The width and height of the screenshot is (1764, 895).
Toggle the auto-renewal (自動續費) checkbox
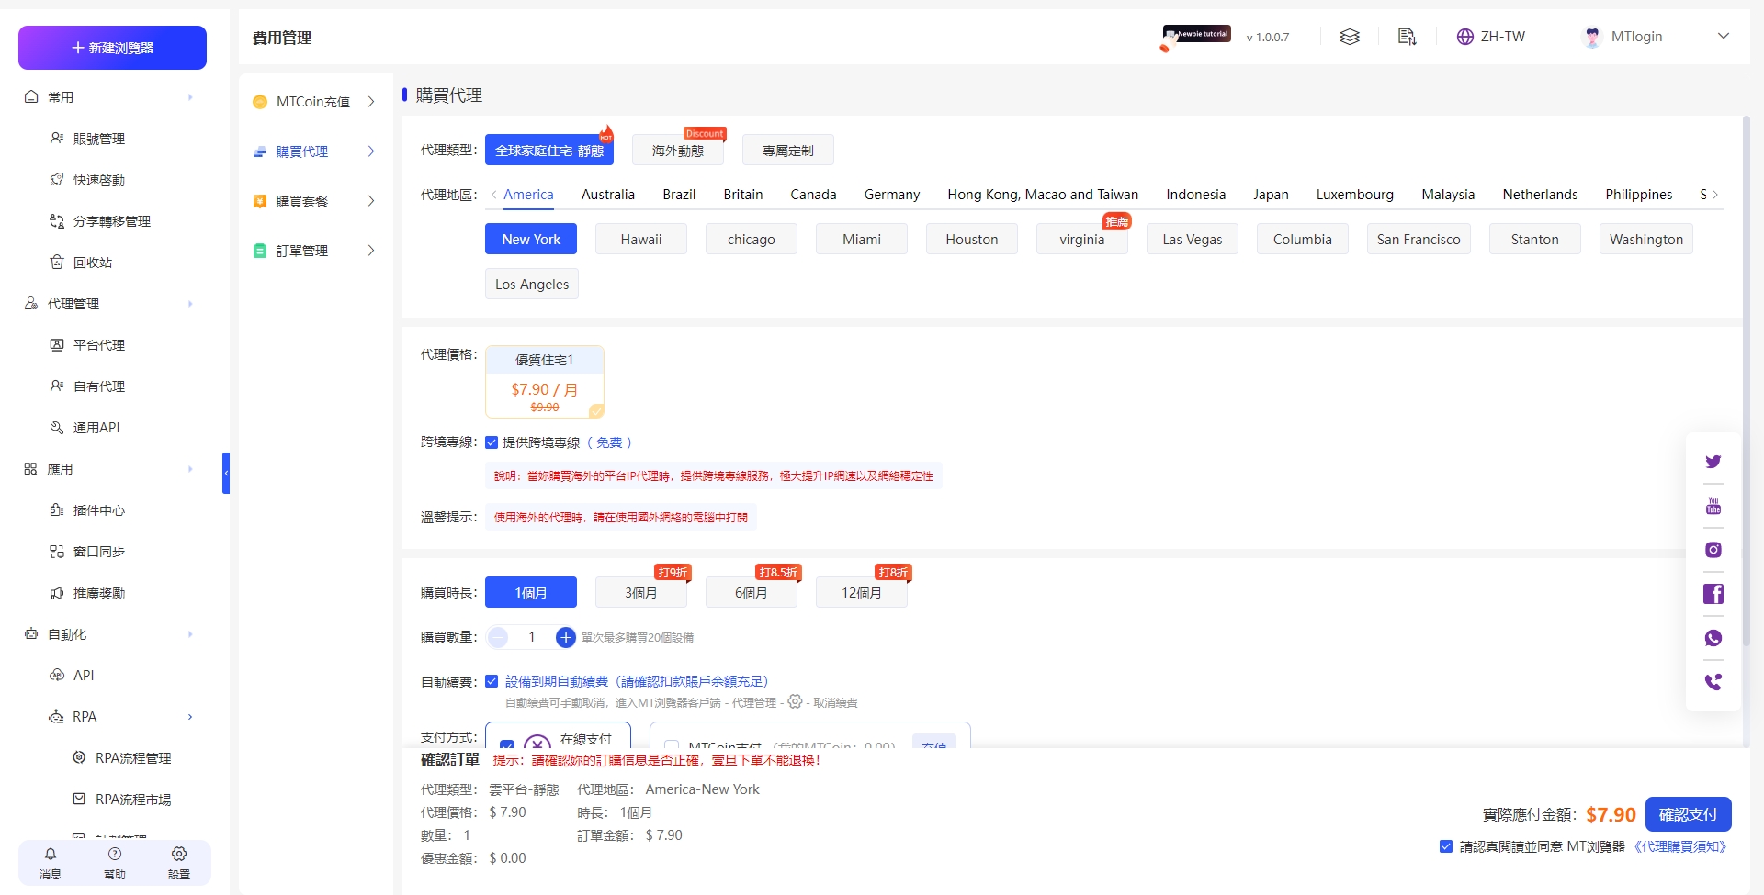(492, 681)
